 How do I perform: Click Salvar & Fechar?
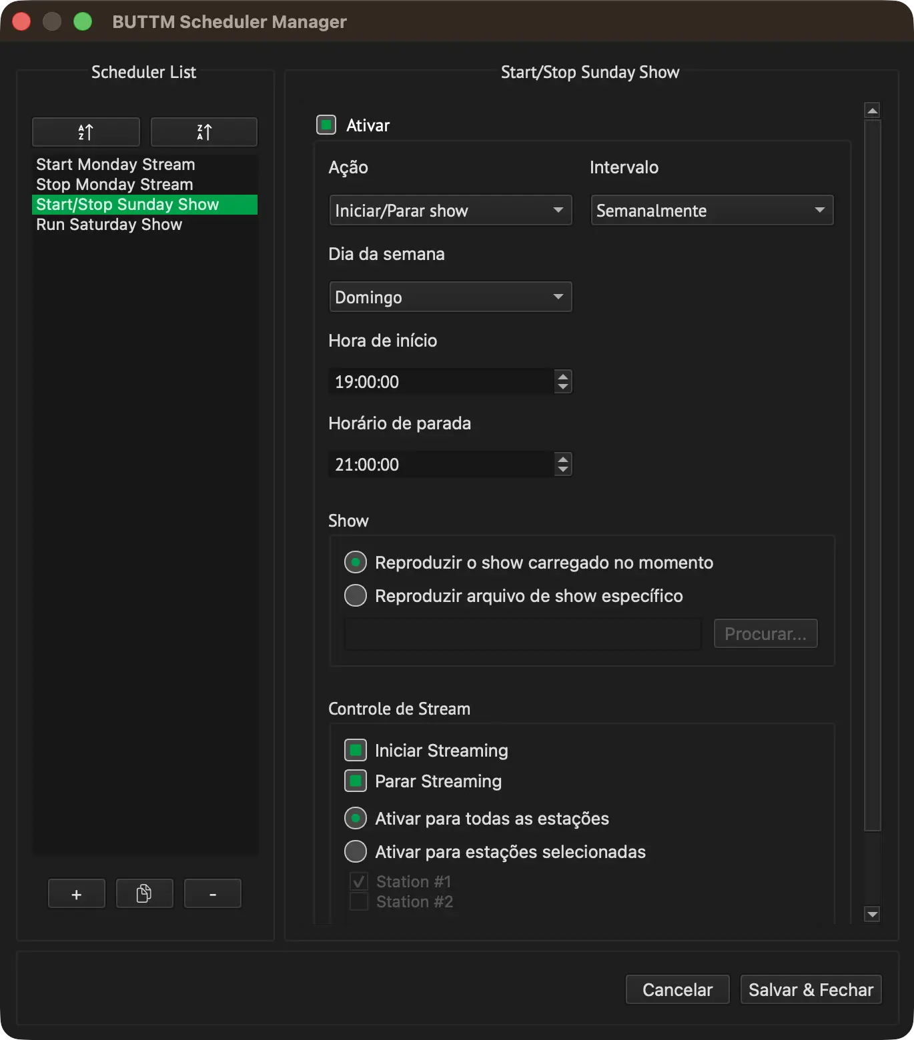[x=811, y=989]
